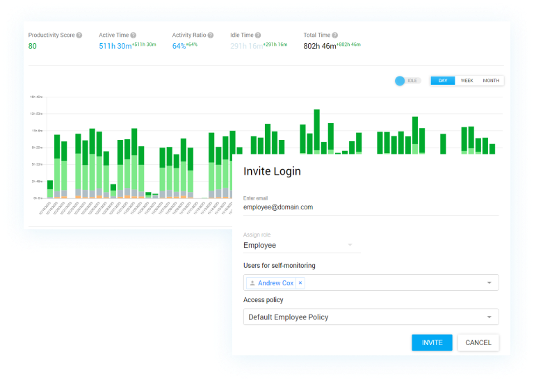Click the Enter email input field

pos(370,207)
